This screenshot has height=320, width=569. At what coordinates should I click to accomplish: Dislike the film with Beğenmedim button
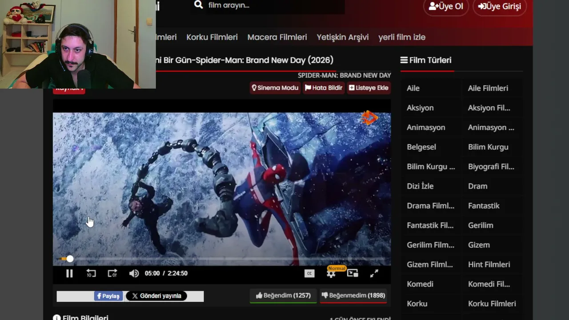353,296
